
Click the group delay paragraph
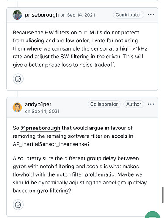coord(80,174)
